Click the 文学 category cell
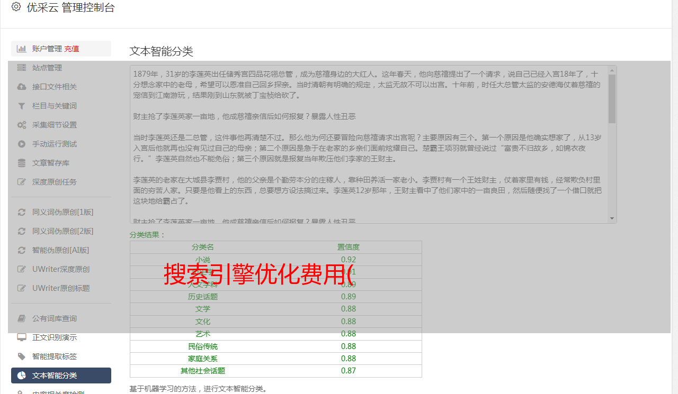Screen dimensions: 678x394 (x=203, y=309)
